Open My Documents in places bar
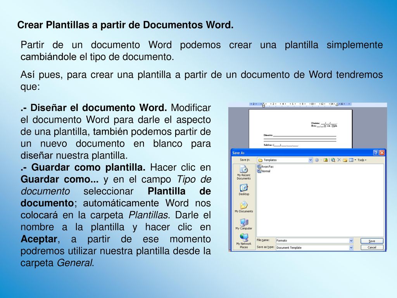This screenshot has height=298, width=397. pos(243,207)
